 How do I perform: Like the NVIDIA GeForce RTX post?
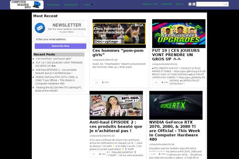pyautogui.click(x=162, y=154)
